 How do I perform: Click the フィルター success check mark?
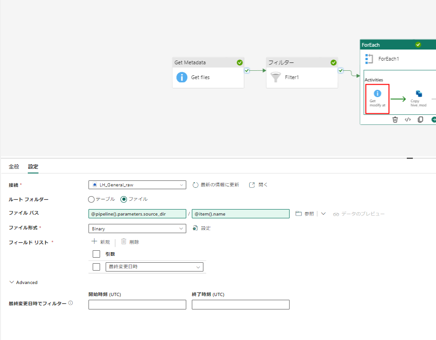coord(334,63)
